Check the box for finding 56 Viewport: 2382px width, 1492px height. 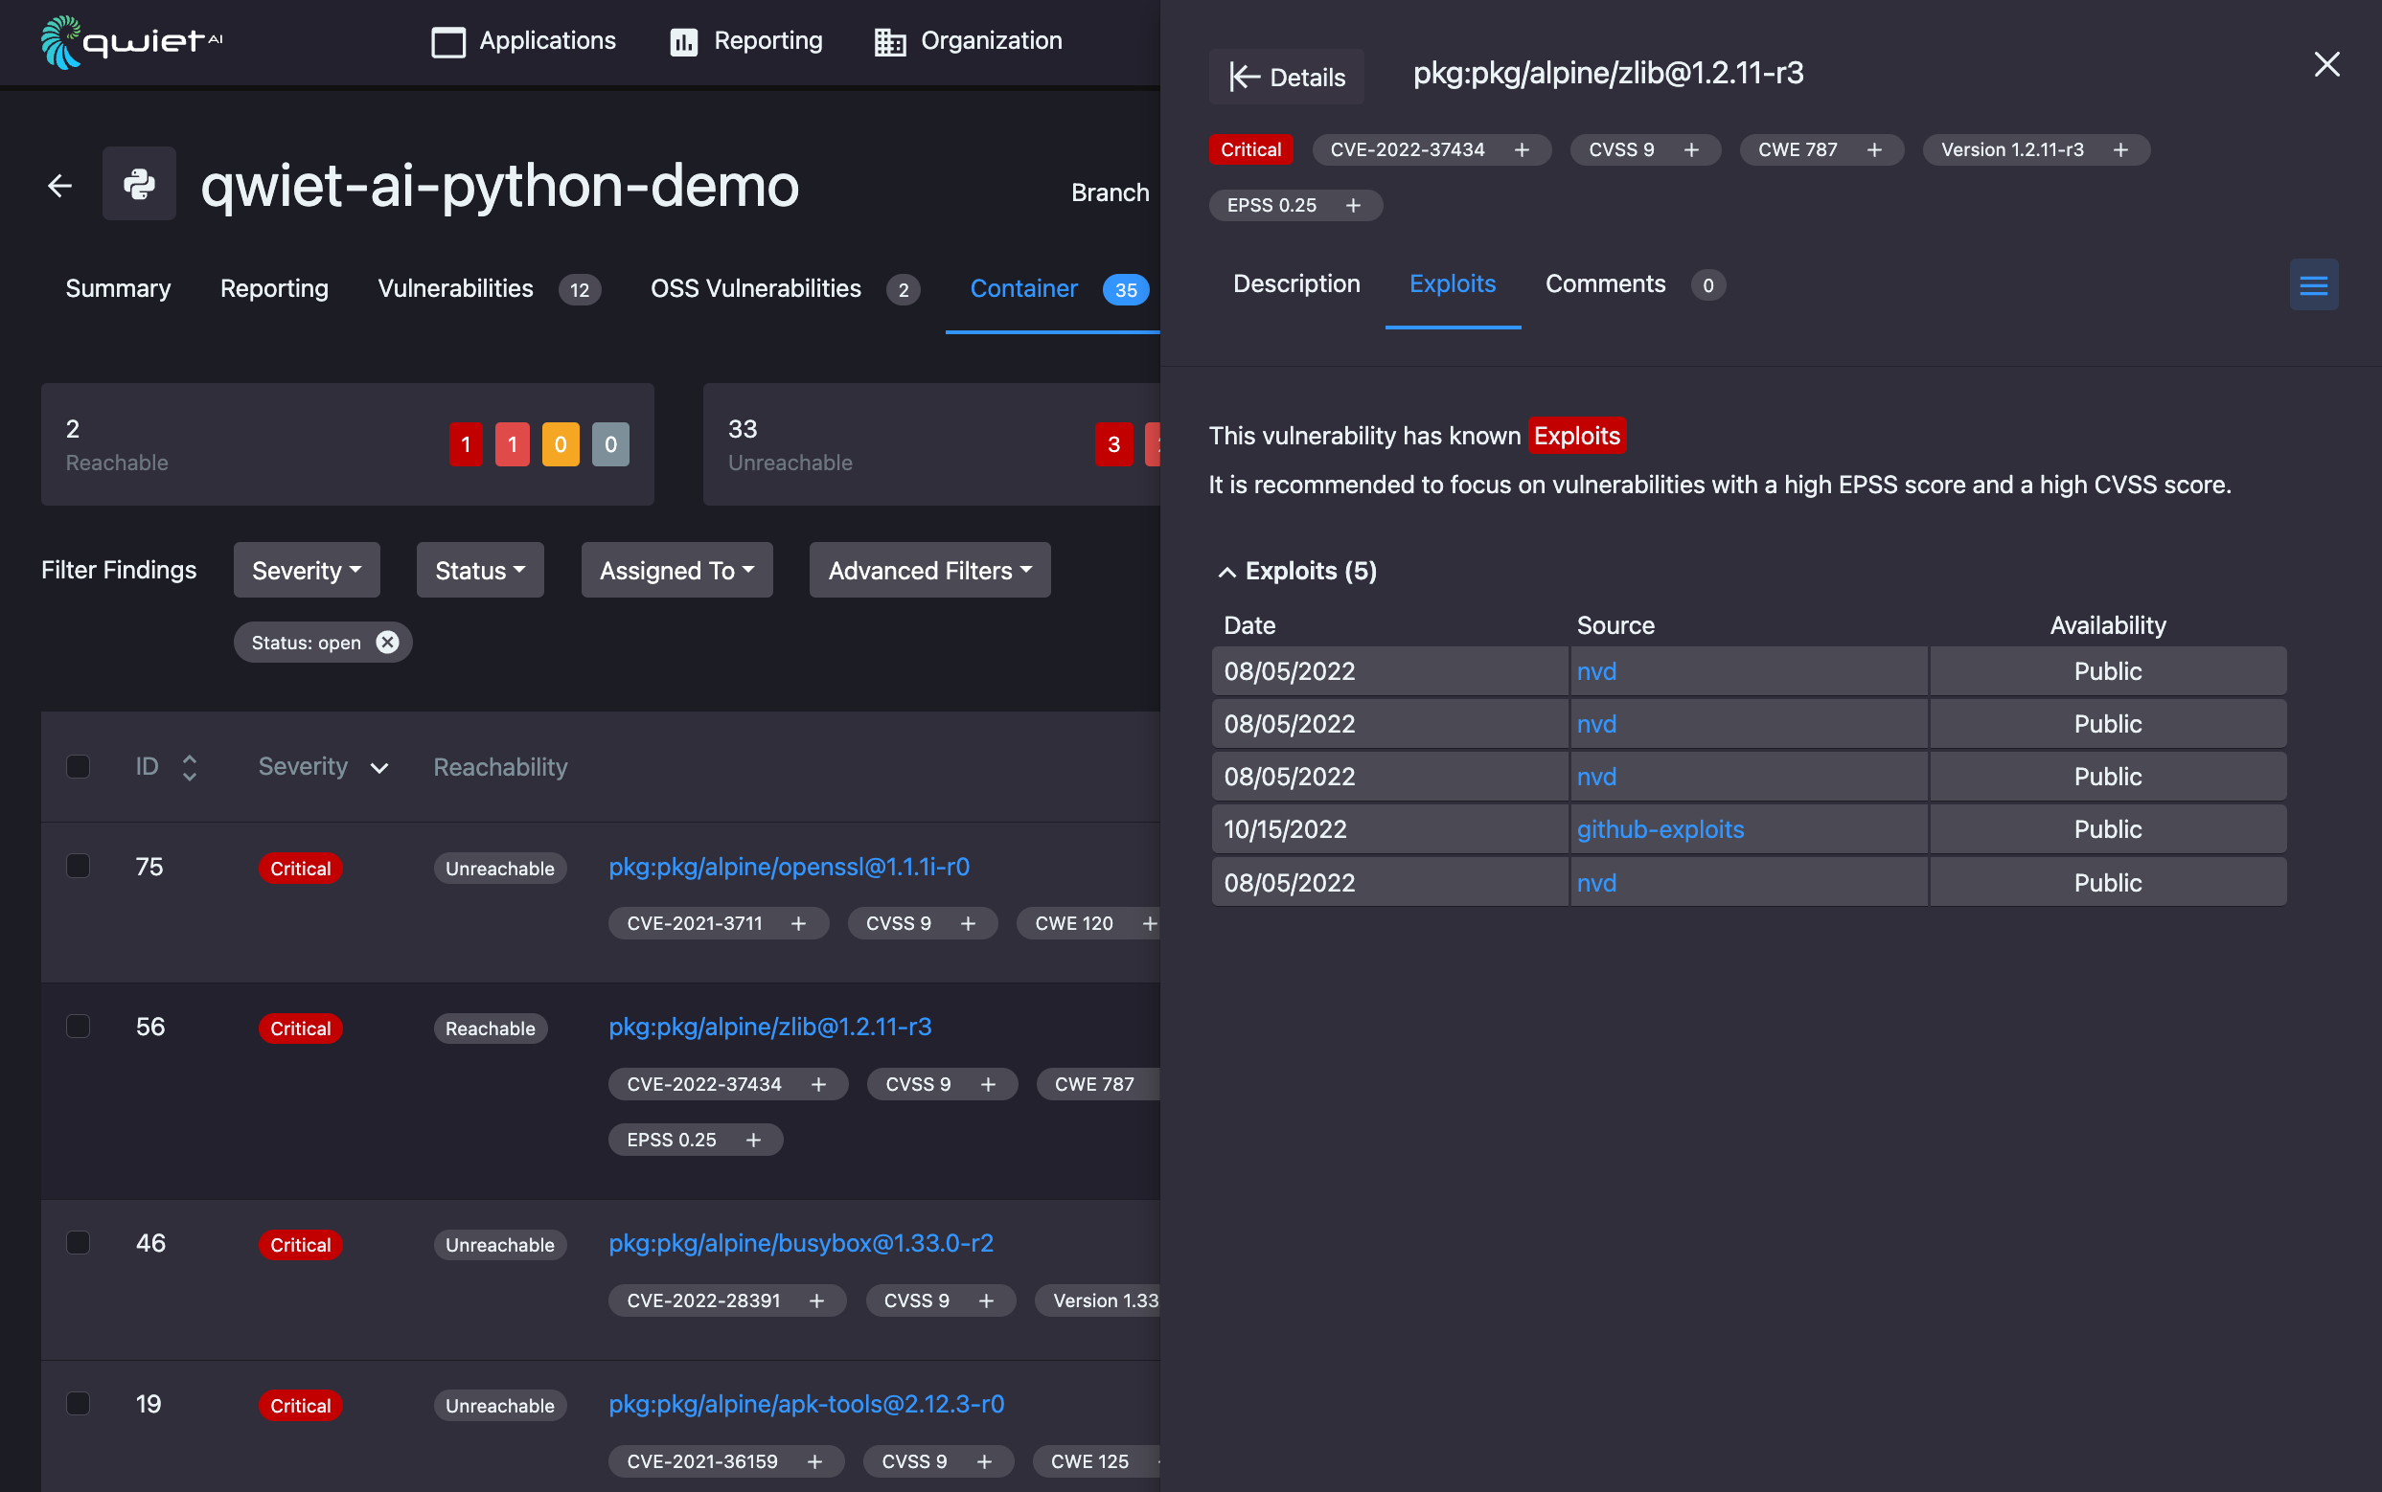tap(78, 1027)
